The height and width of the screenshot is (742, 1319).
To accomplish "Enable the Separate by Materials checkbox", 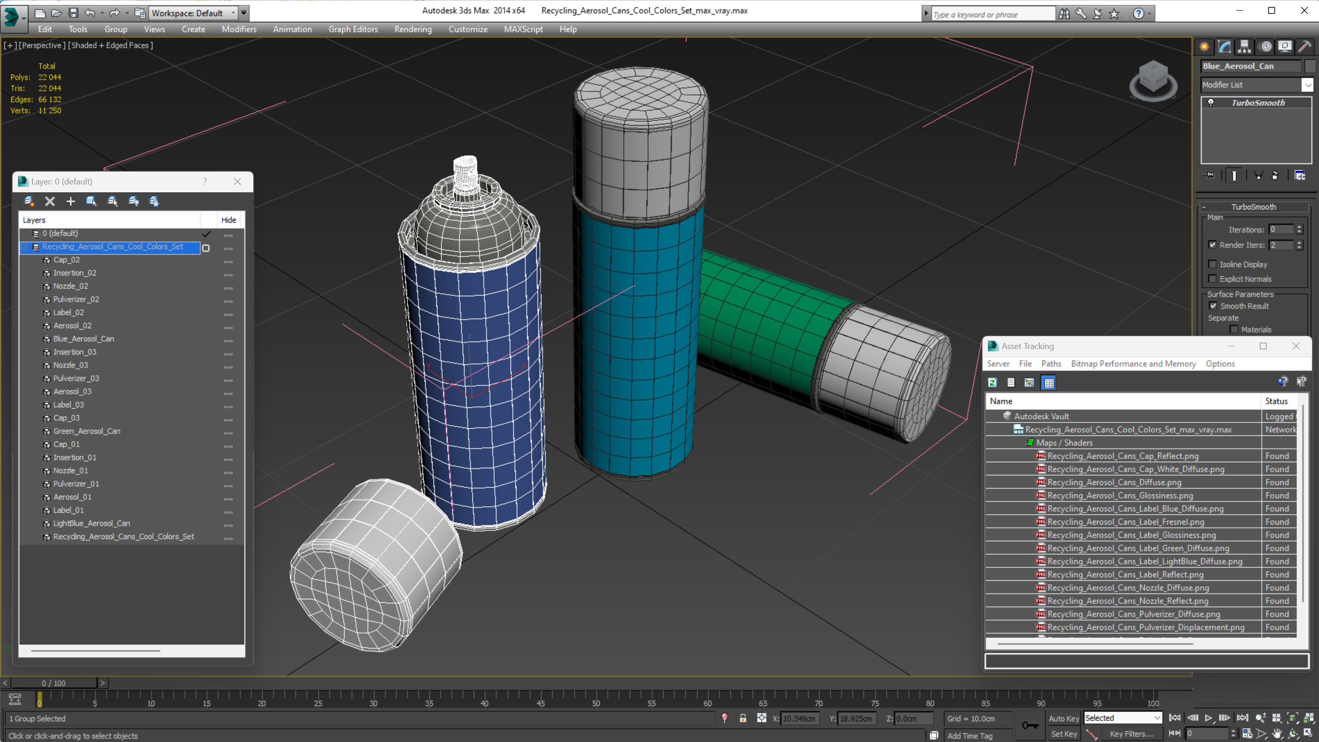I will pyautogui.click(x=1234, y=329).
